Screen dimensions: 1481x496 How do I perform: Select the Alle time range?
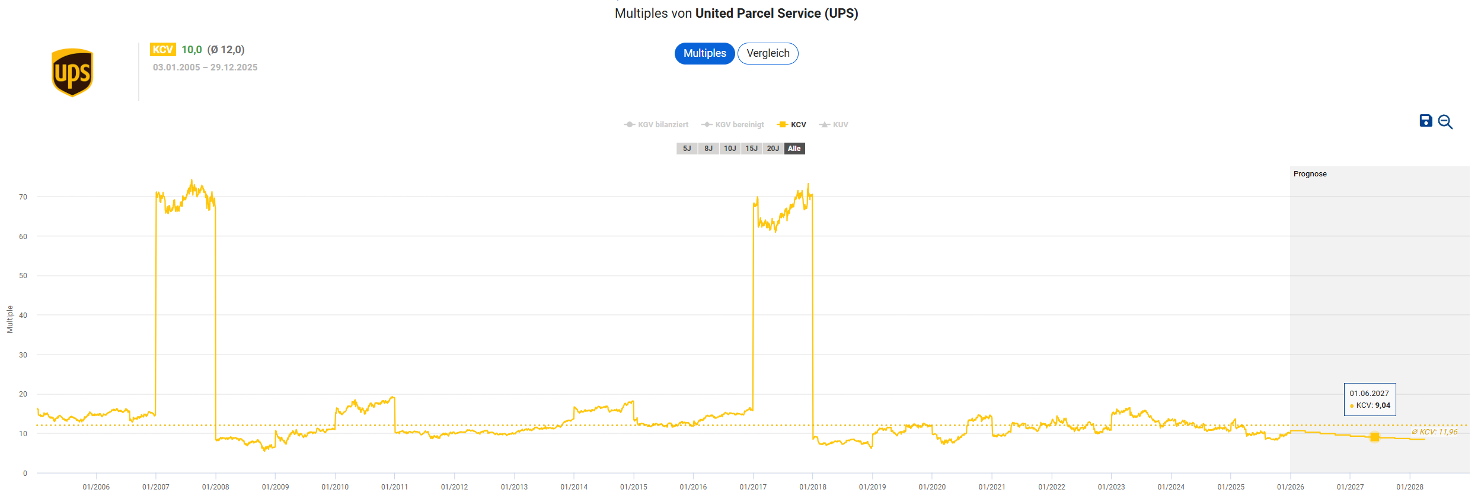(x=794, y=149)
